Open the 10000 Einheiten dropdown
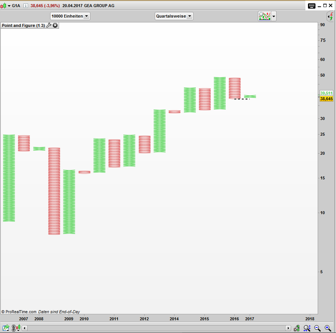This screenshot has height=333, width=336. coord(70,16)
